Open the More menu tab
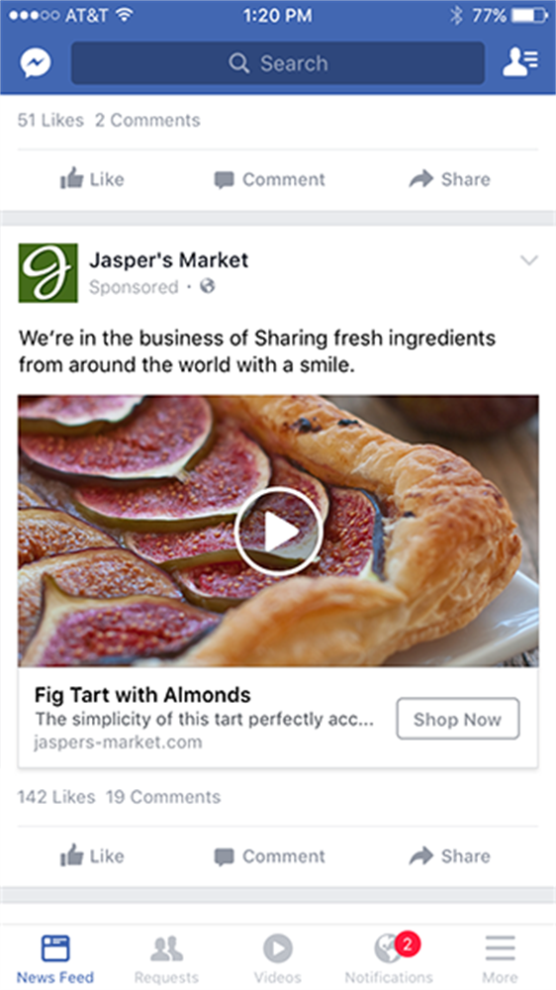This screenshot has height=990, width=556. tap(501, 958)
